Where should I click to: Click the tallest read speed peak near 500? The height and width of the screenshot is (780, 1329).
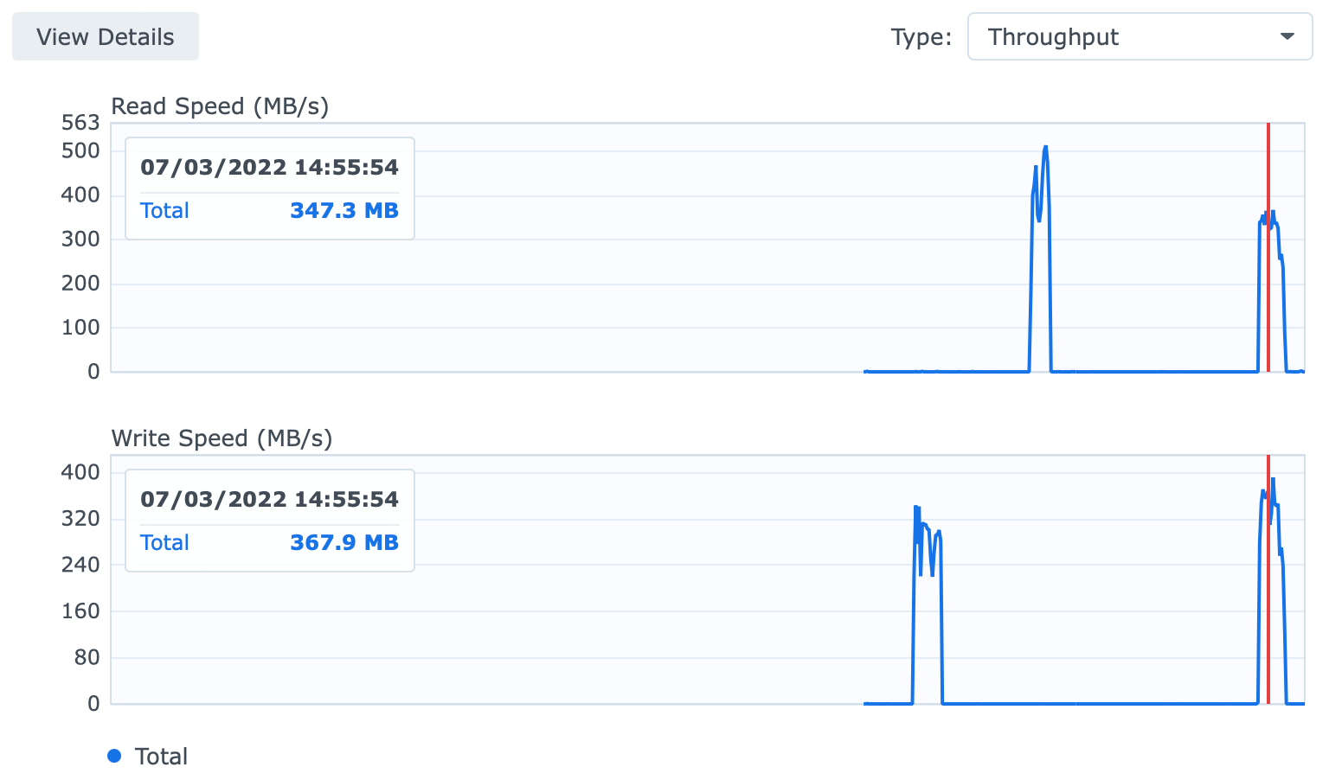pos(1045,149)
